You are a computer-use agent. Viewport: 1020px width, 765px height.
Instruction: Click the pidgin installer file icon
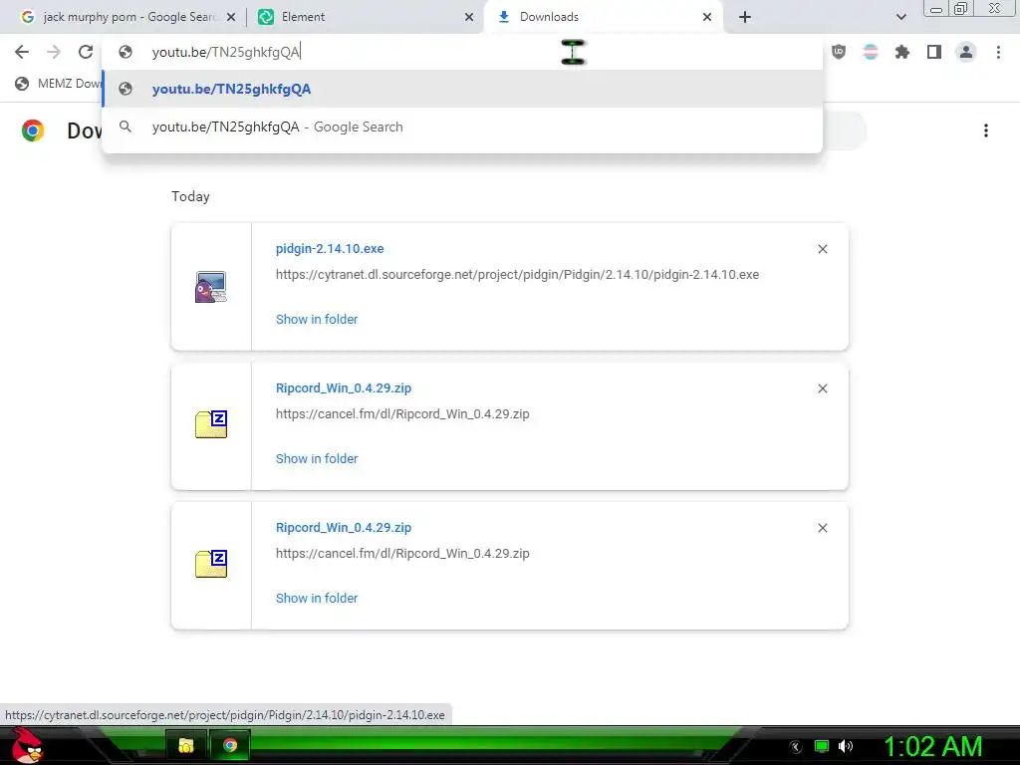[x=211, y=287]
